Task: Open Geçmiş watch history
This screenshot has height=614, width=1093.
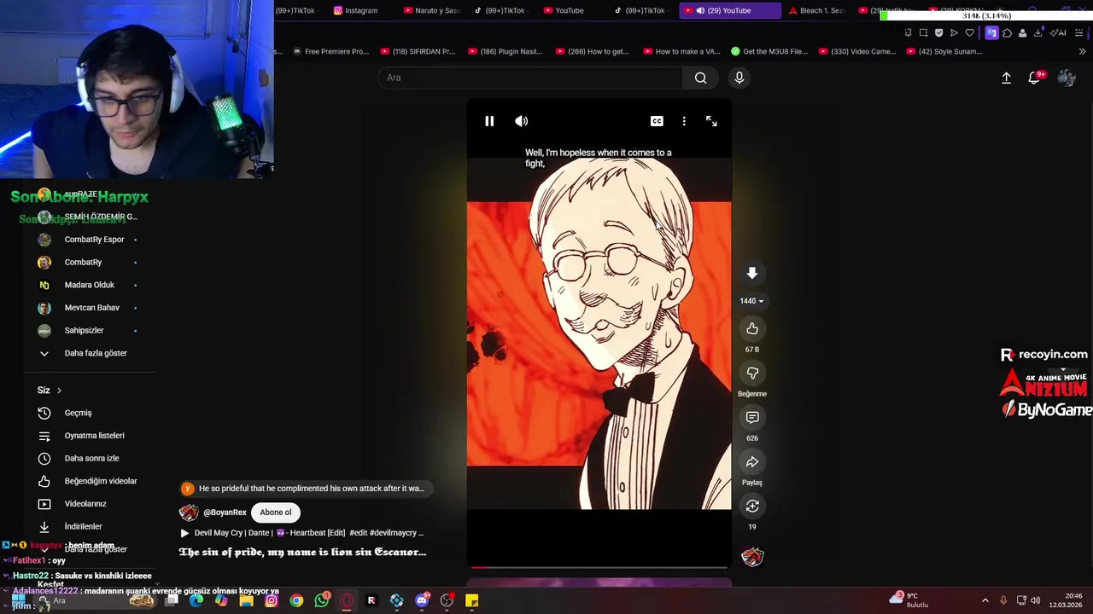Action: (78, 413)
